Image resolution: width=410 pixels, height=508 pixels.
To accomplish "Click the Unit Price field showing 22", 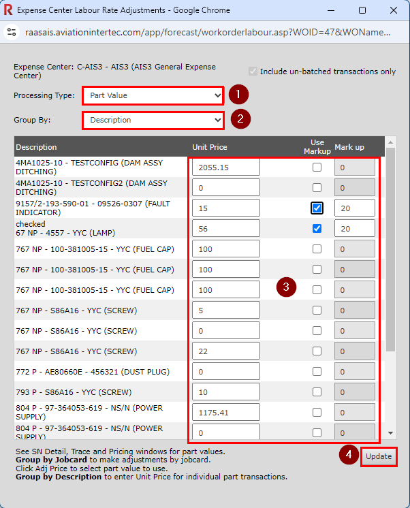I will [x=225, y=351].
